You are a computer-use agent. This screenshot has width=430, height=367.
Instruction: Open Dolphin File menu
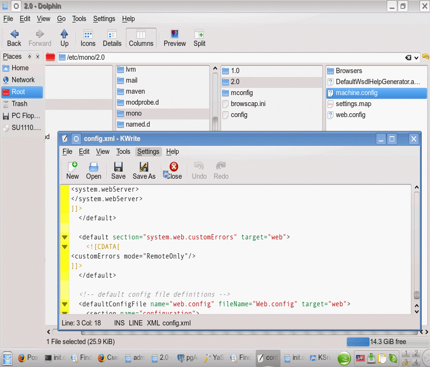point(8,19)
